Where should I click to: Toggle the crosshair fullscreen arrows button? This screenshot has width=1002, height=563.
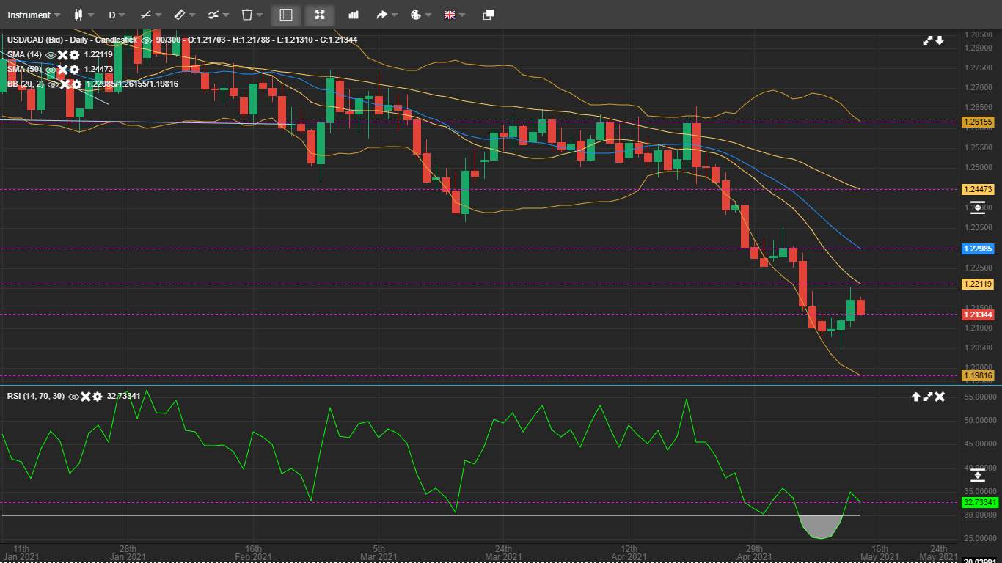(320, 15)
